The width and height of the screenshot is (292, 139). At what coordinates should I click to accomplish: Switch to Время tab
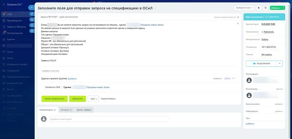[84, 110]
